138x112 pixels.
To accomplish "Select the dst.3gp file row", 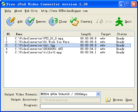I will [68, 45].
